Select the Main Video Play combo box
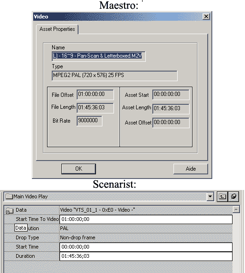Screen dimensions: 245x273 (x=109, y=196)
